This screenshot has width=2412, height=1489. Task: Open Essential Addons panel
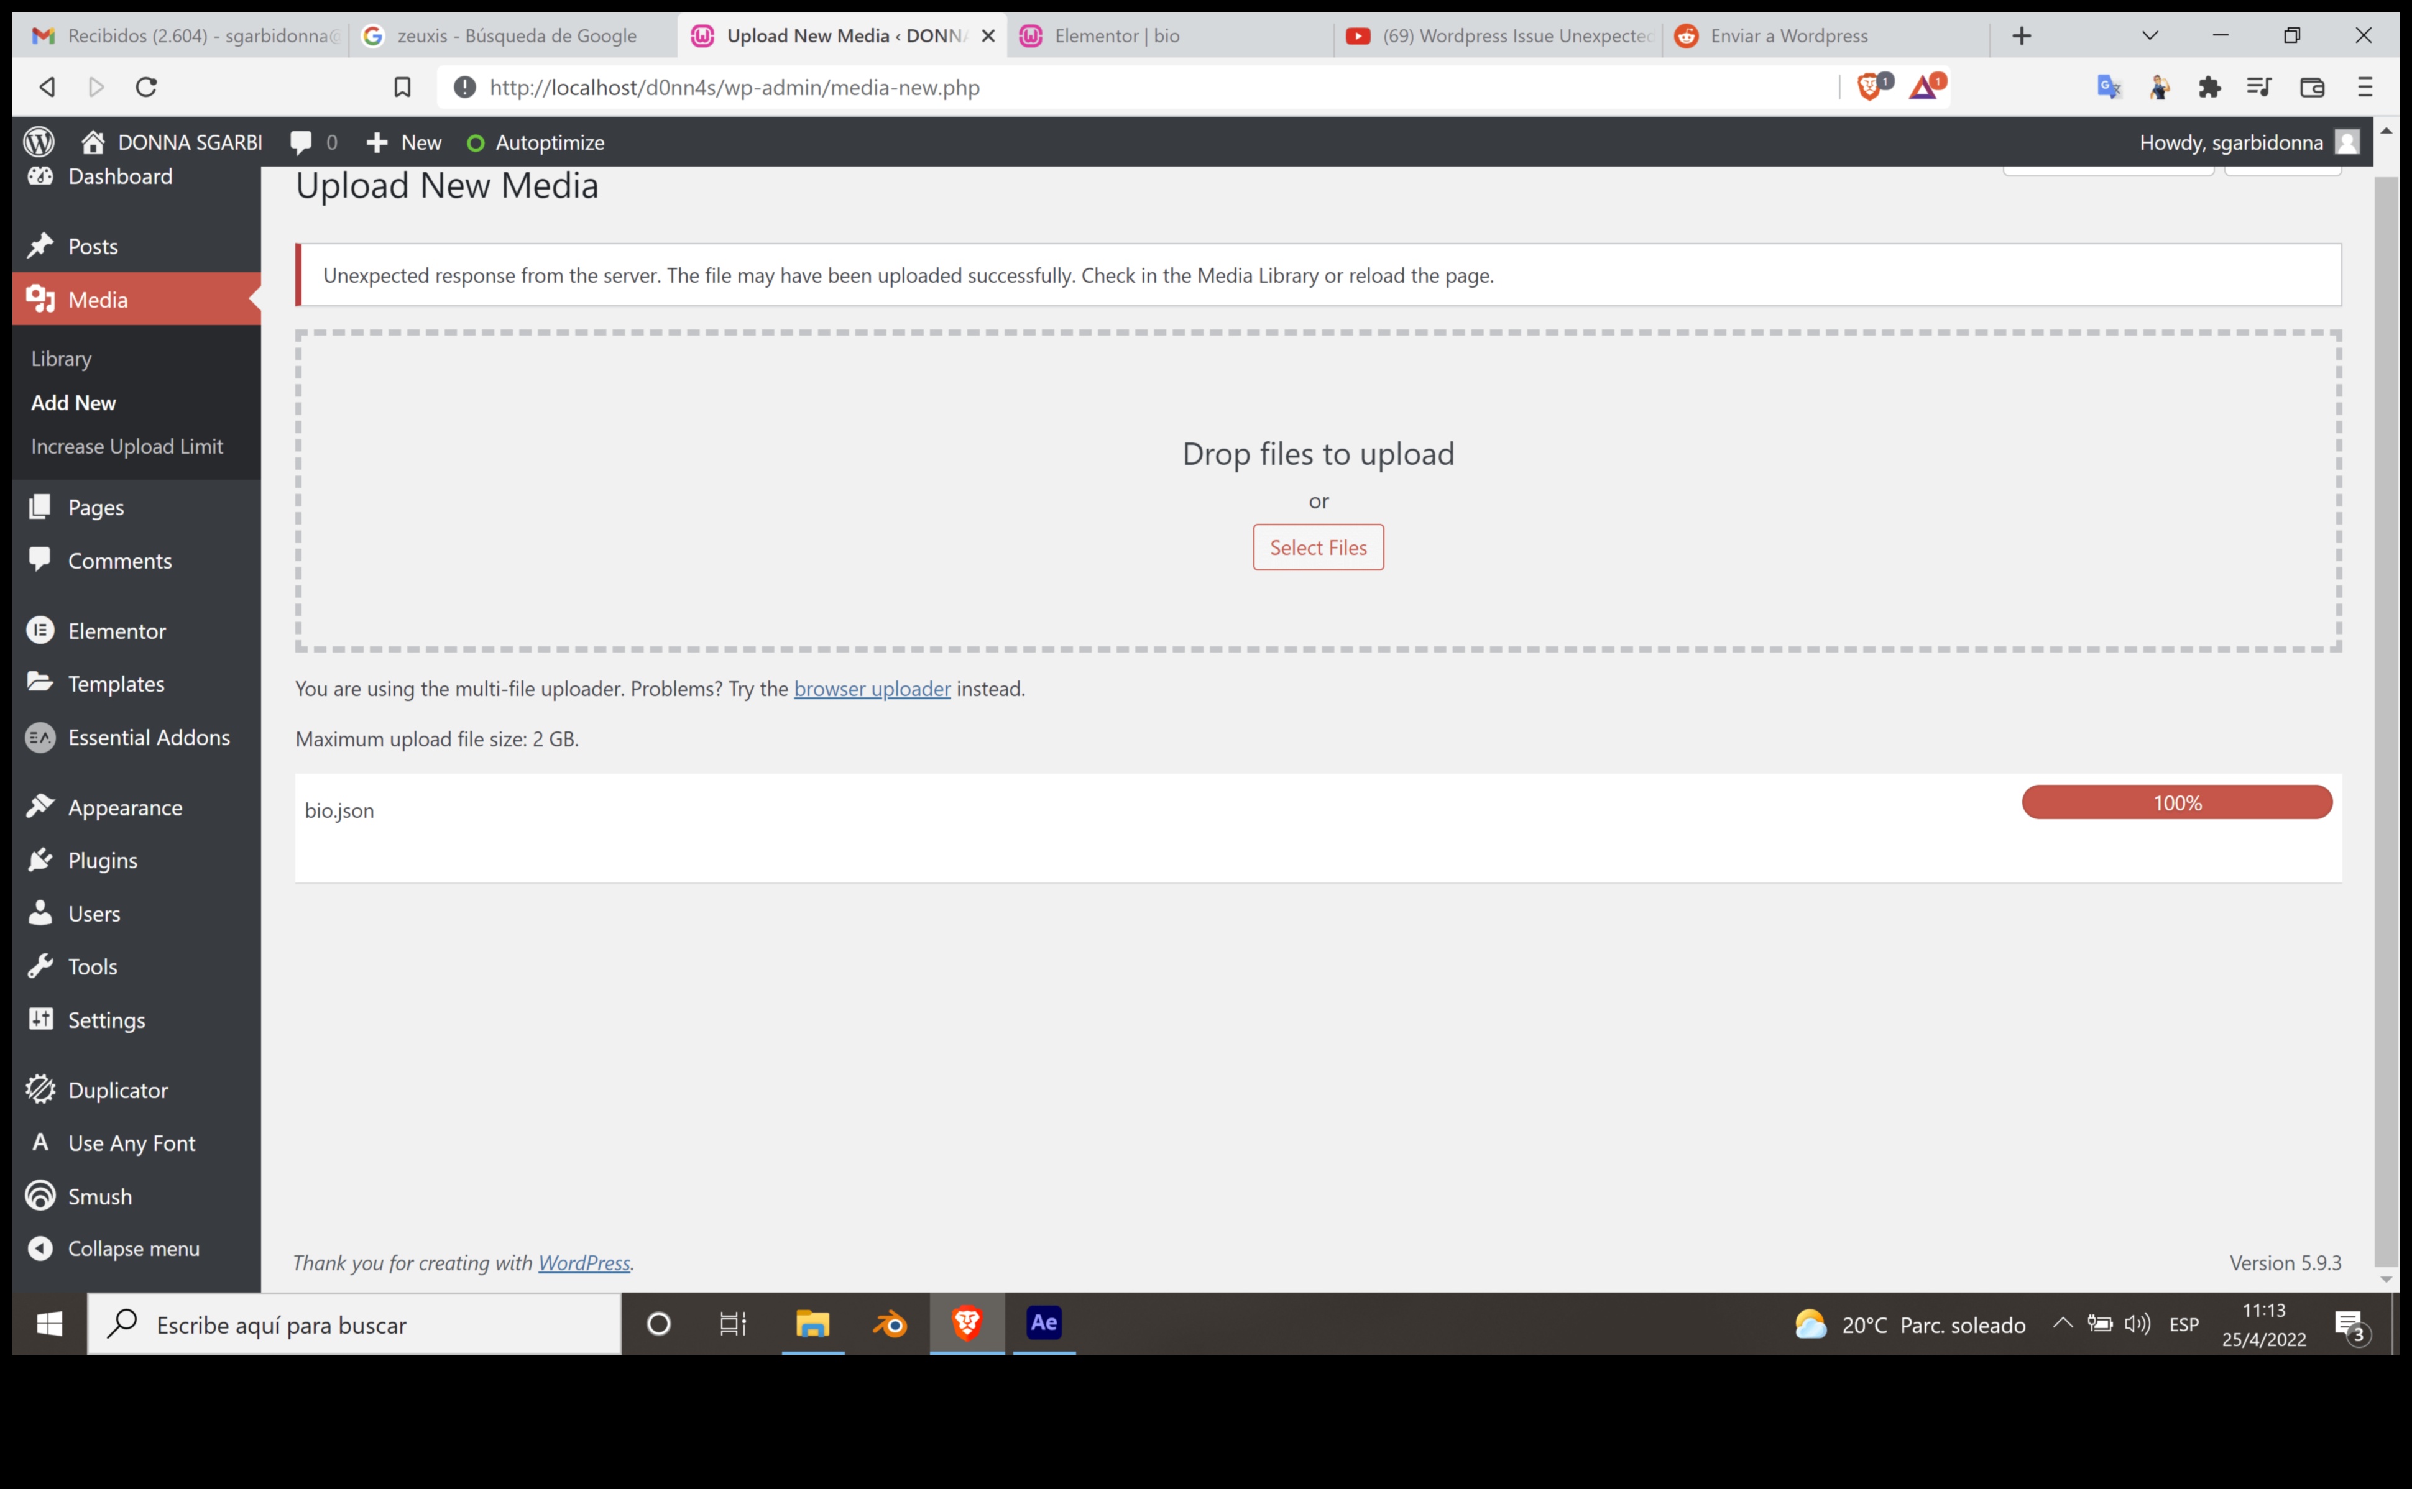point(148,737)
